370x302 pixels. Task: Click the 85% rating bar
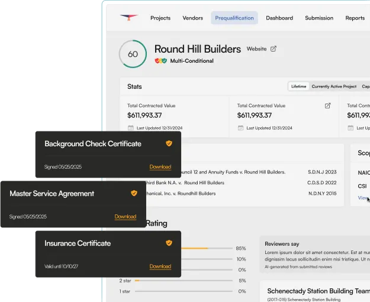(207, 248)
